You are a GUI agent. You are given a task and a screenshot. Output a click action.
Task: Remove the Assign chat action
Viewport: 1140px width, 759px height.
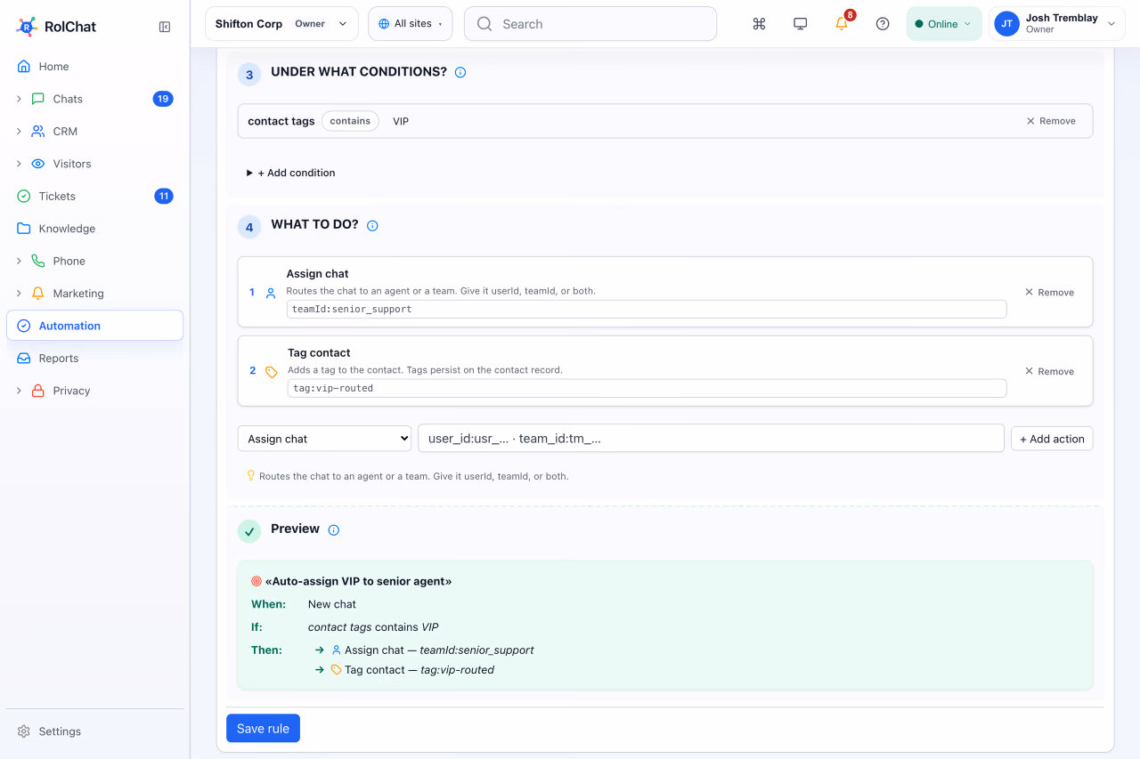click(x=1049, y=292)
